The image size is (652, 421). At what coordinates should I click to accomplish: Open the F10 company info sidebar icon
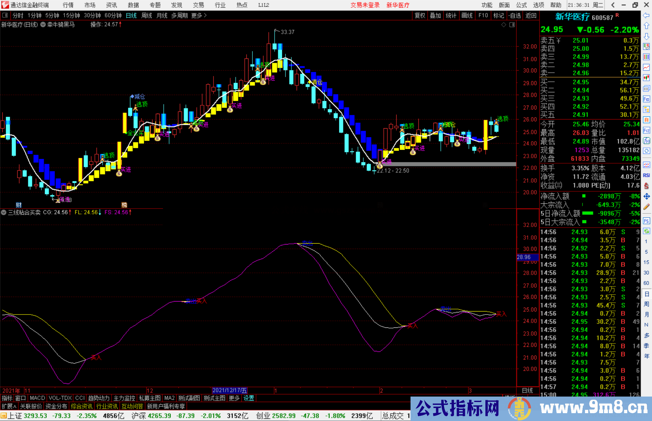[647, 99]
